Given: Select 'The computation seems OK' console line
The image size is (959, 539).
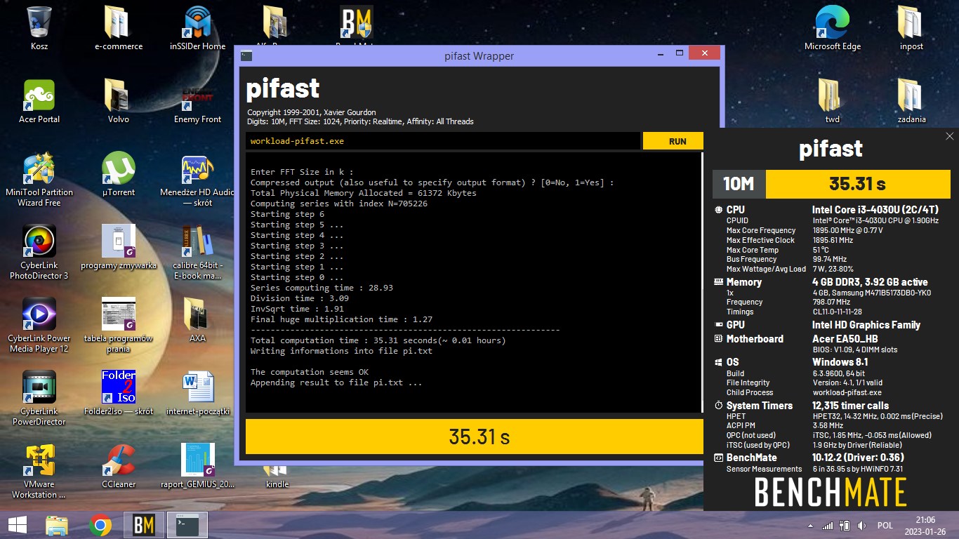Looking at the screenshot, I should coord(310,372).
